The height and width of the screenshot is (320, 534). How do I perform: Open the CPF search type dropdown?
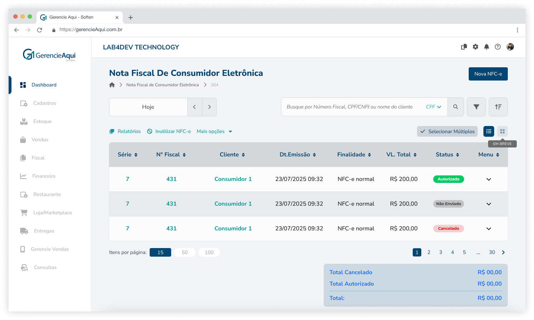point(434,107)
